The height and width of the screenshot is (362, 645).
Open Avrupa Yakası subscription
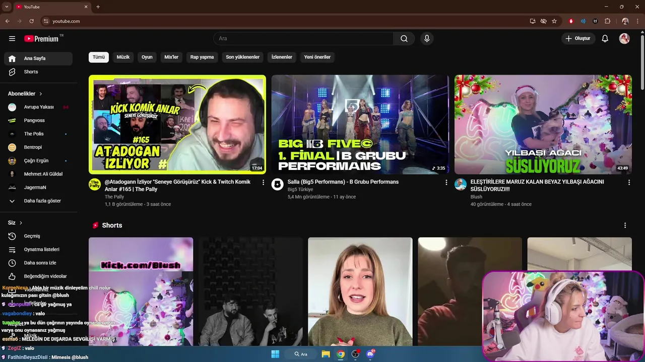tap(38, 107)
